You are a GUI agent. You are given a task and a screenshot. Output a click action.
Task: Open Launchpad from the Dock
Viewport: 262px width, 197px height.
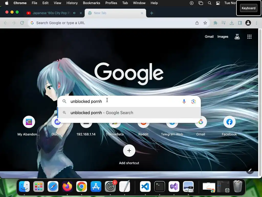39,186
